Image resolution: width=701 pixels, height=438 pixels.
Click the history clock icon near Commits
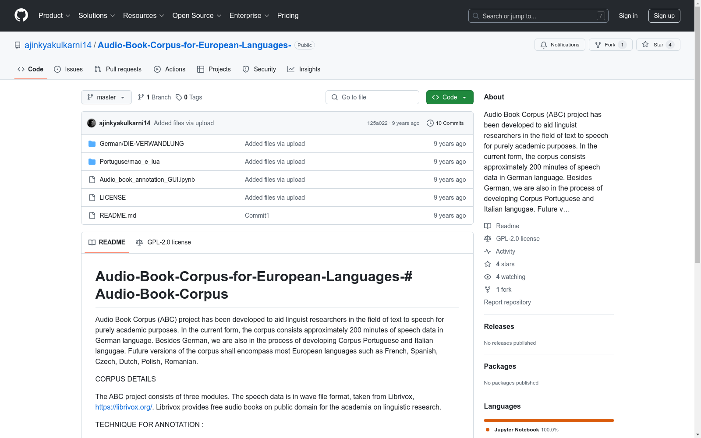pos(430,123)
